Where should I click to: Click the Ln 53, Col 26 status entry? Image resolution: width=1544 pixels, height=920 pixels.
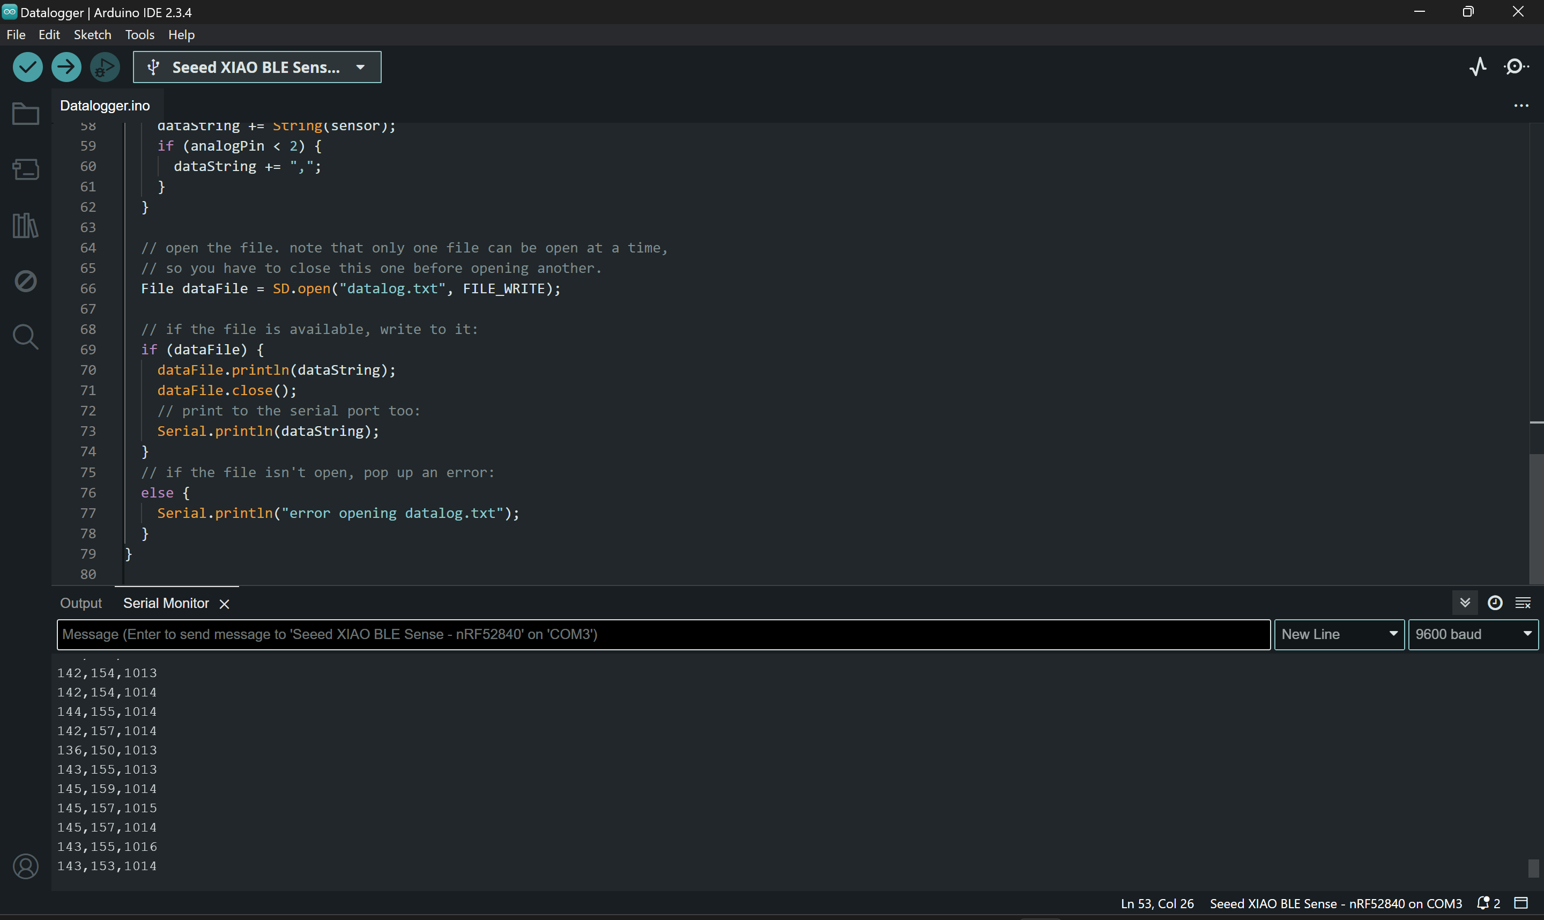coord(1156,903)
